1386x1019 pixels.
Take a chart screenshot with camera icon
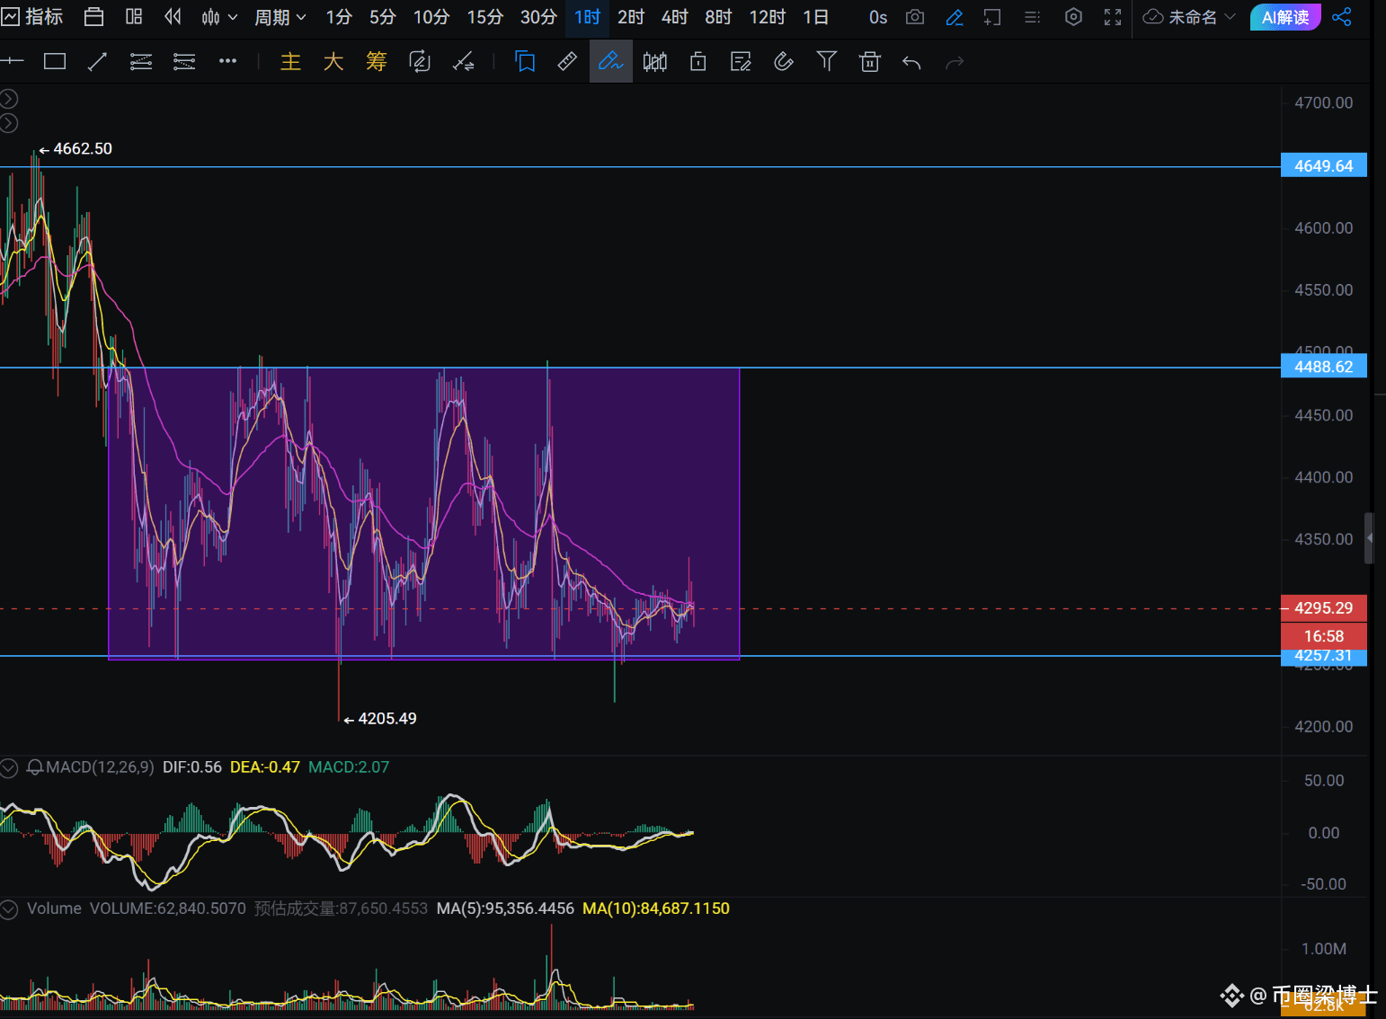tap(915, 17)
